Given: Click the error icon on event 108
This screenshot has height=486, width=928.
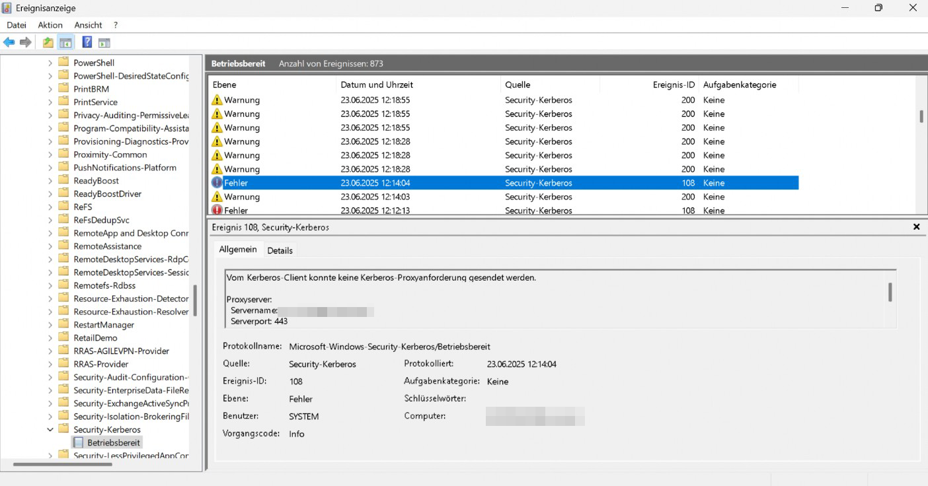Looking at the screenshot, I should [218, 182].
